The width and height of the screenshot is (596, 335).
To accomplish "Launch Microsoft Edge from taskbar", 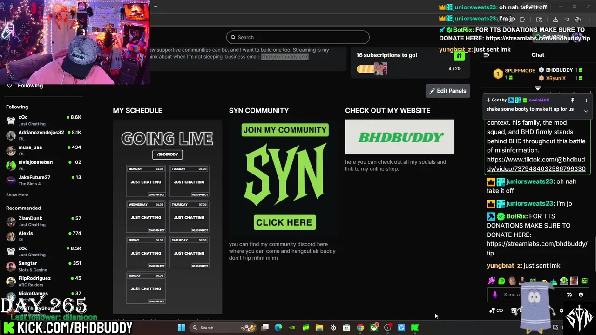I will [x=278, y=328].
